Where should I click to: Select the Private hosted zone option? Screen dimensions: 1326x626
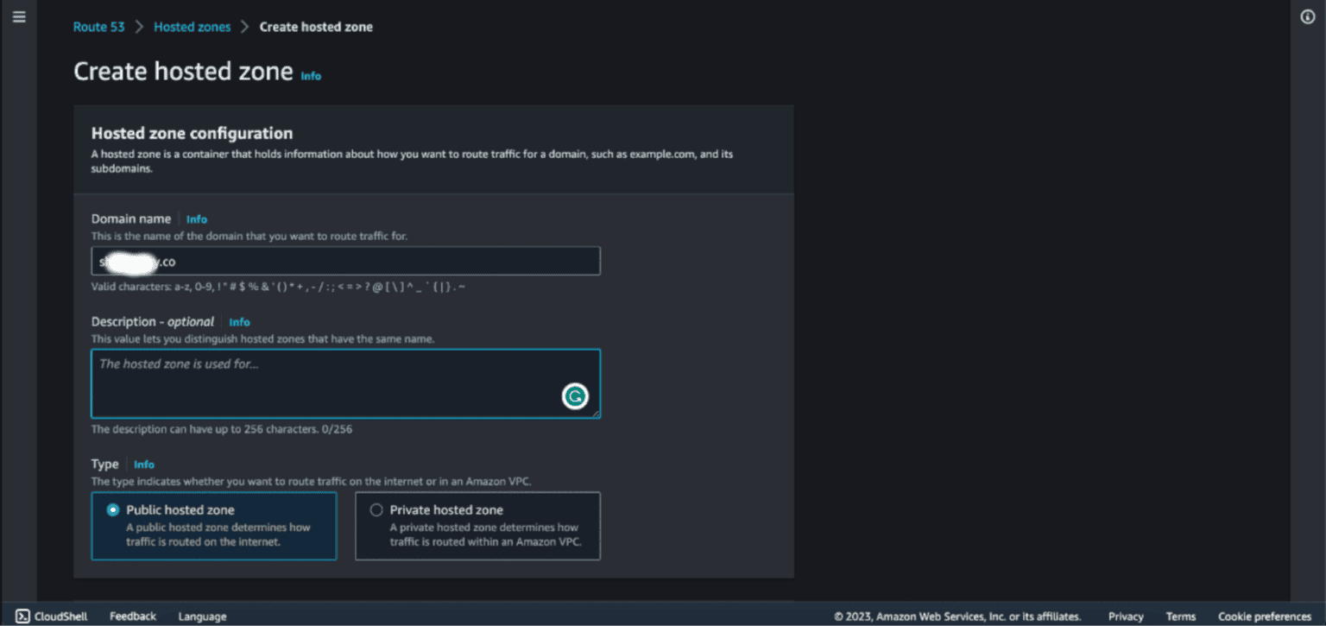(376, 509)
